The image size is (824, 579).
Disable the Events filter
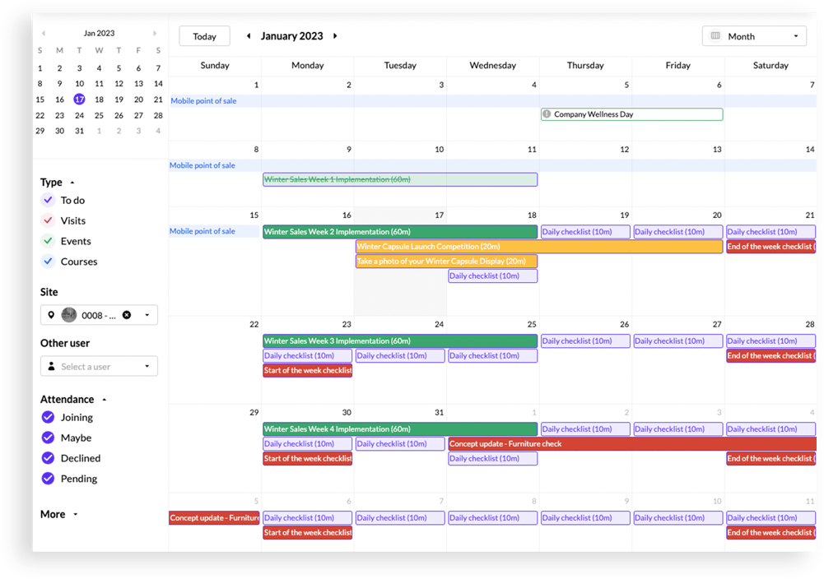(48, 241)
